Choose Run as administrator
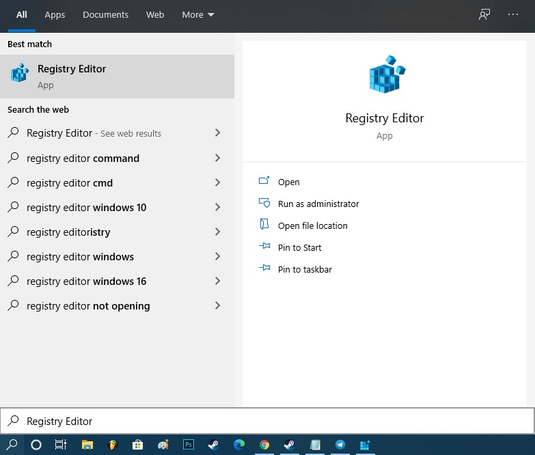The height and width of the screenshot is (455, 535). click(318, 204)
